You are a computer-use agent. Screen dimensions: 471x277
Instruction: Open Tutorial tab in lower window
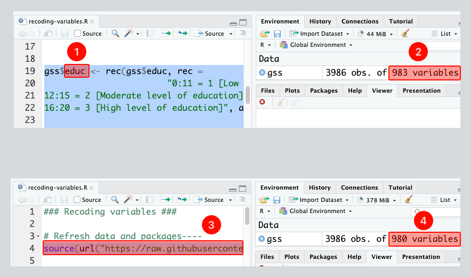click(x=400, y=188)
